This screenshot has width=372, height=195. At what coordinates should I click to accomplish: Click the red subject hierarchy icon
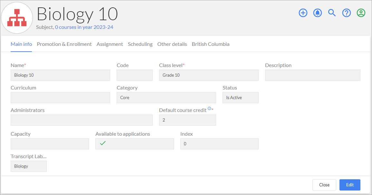coord(17,18)
